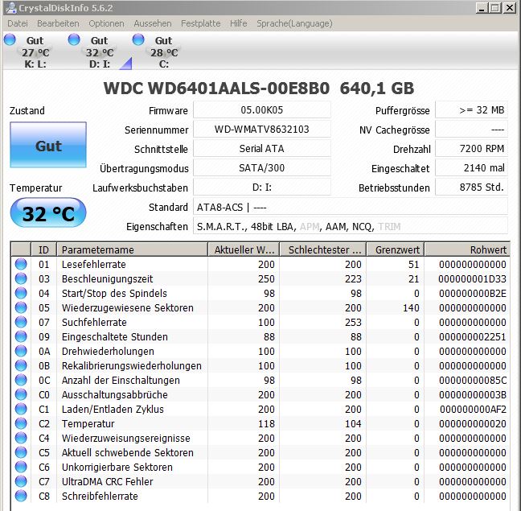
Task: Click the 32 °C temperature button
Action: [48, 212]
